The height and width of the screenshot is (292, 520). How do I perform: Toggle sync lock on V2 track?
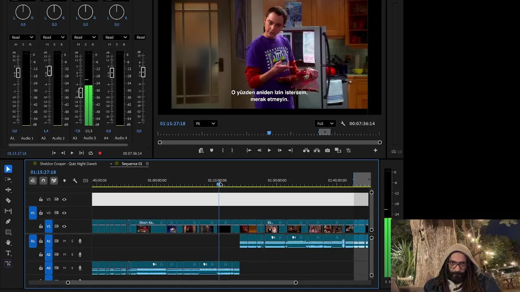click(x=56, y=213)
